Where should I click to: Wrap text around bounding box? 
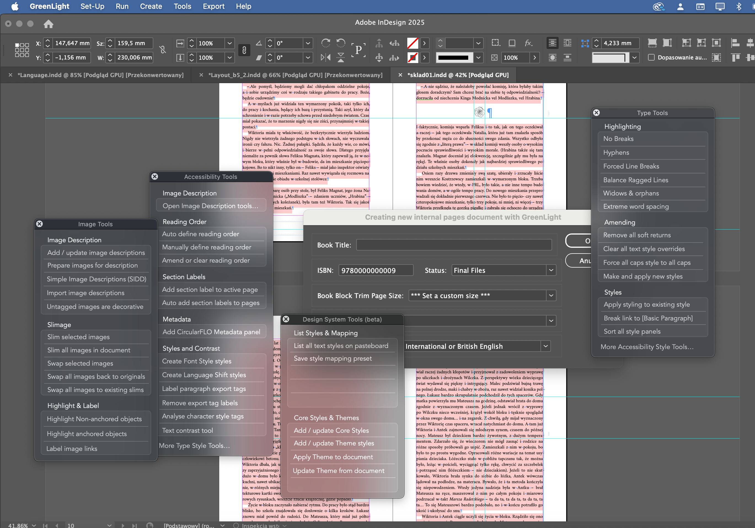[567, 43]
